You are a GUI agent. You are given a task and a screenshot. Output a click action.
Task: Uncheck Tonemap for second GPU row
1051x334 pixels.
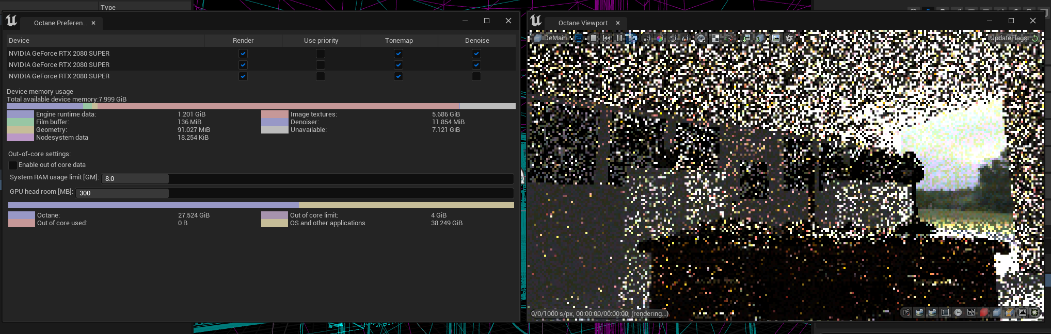(x=399, y=65)
